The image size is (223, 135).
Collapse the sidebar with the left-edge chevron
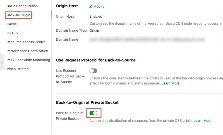2,62
